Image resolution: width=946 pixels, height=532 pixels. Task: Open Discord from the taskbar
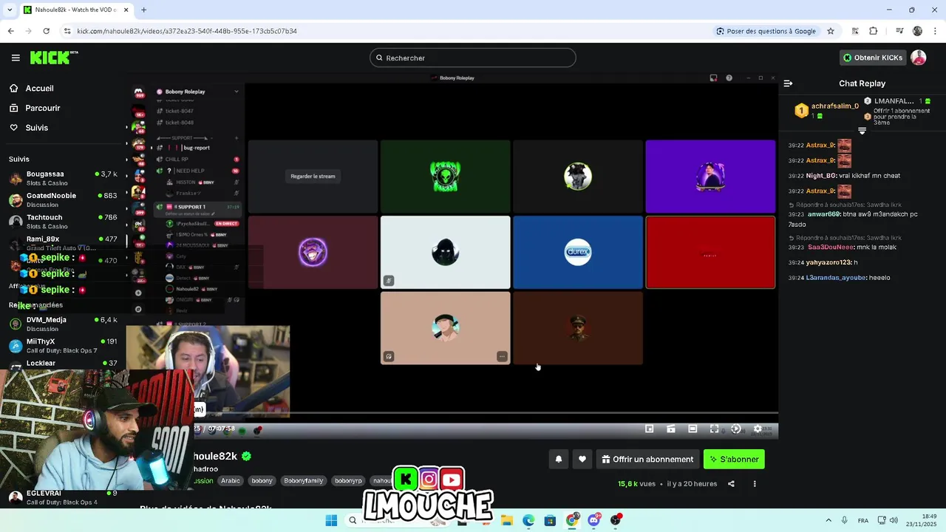coord(593,520)
